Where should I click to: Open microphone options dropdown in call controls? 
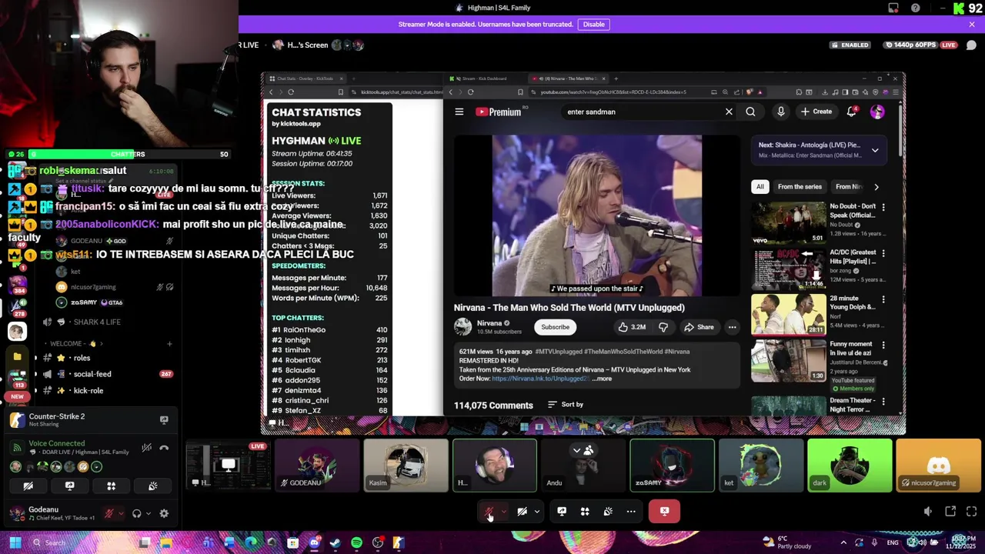point(504,512)
